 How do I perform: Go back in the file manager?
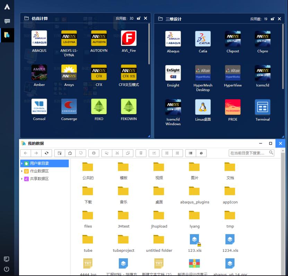[26, 153]
